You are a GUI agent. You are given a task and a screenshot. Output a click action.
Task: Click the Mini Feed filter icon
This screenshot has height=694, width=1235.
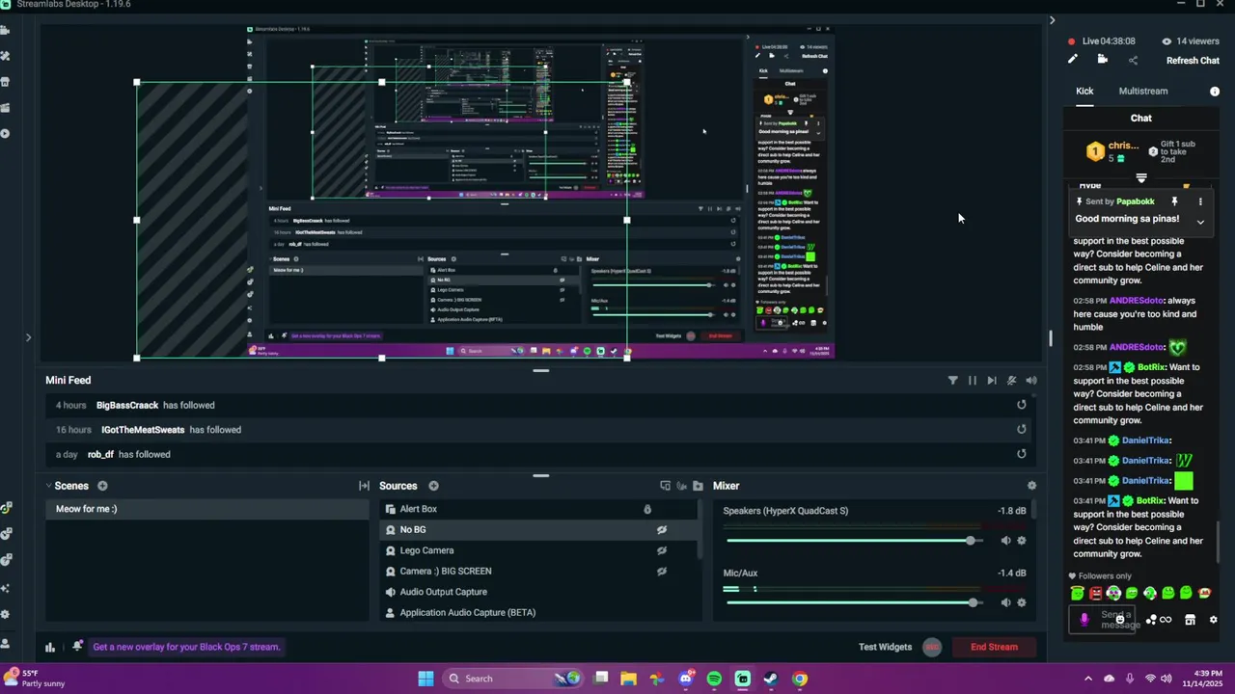953,381
